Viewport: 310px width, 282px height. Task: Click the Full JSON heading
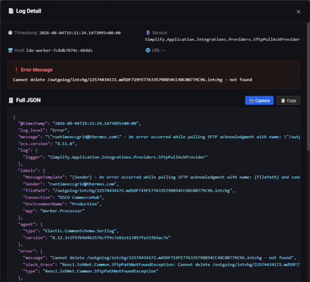29,100
